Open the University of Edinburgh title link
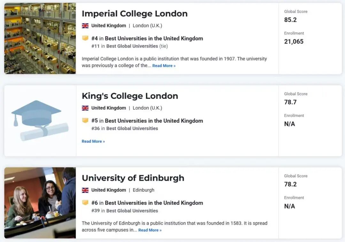This screenshot has width=345, height=242. [133, 178]
